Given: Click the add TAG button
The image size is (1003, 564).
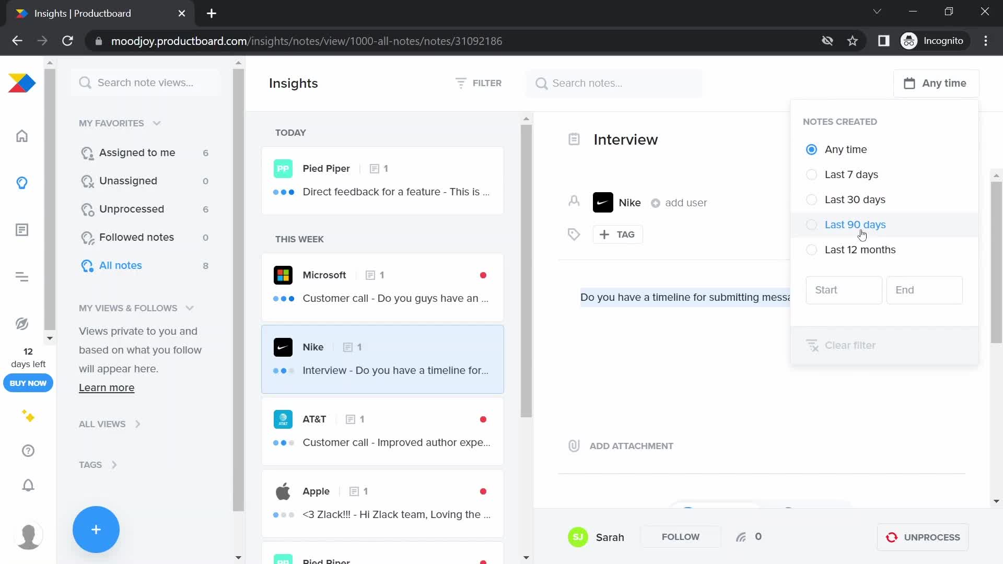Looking at the screenshot, I should tap(617, 234).
